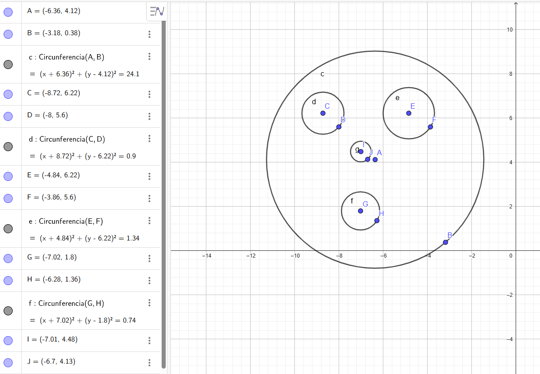Toggle visibility of point A
Viewport: 540px width, 374px height.
[x=8, y=12]
